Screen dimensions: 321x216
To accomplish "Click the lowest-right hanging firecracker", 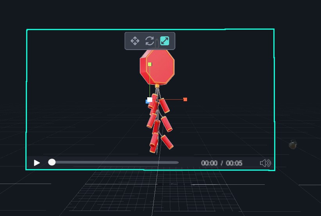I will [x=167, y=142].
